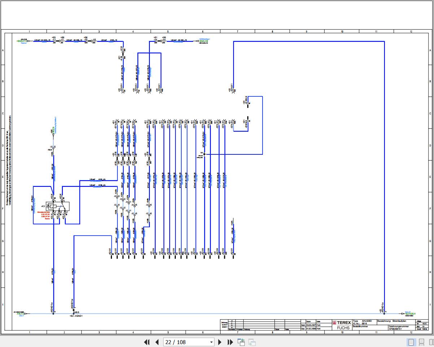The width and height of the screenshot is (434, 347).
Task: Jump to the last page
Action: click(230, 342)
